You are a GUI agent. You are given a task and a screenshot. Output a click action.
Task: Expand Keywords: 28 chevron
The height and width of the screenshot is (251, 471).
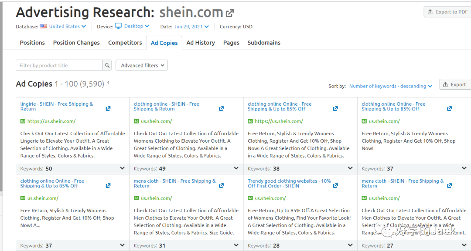click(350, 245)
